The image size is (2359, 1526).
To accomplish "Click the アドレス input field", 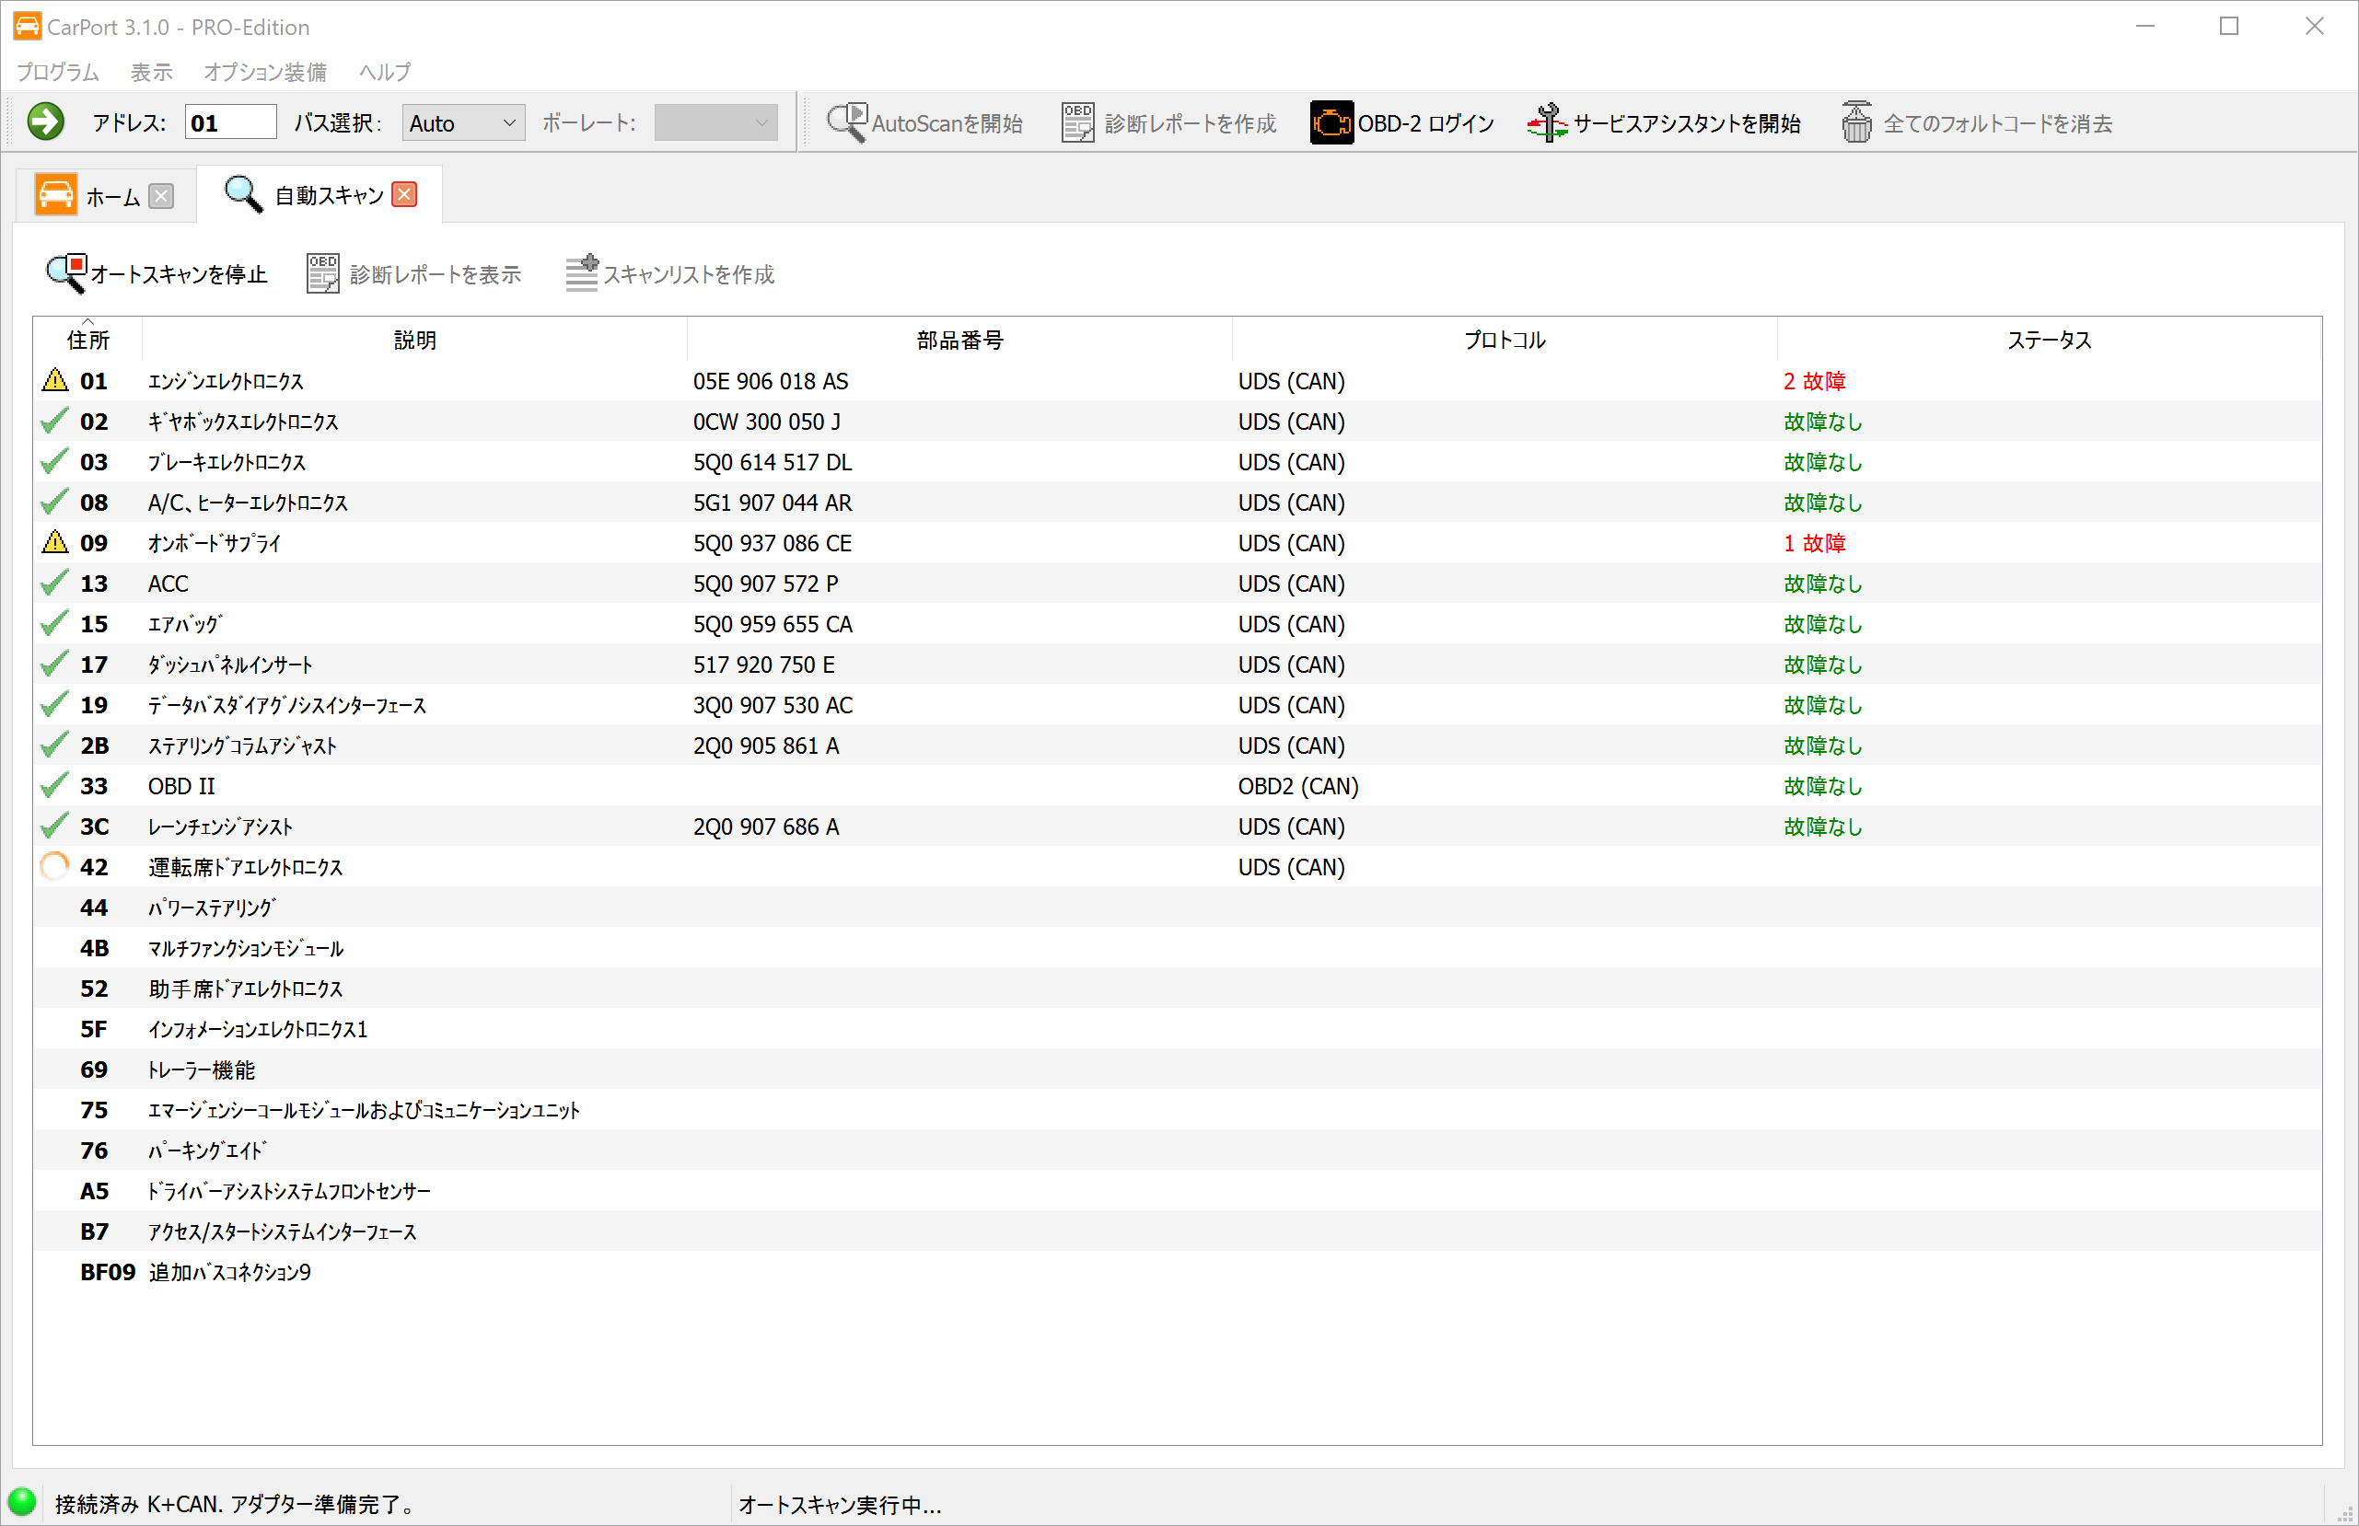I will (x=230, y=123).
